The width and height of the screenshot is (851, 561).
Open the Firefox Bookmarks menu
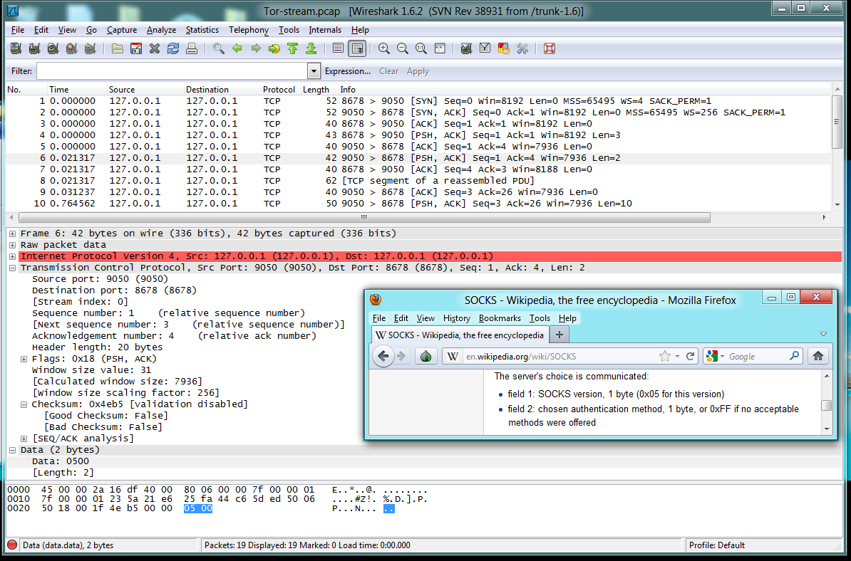(499, 318)
